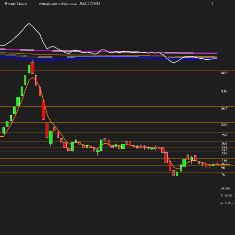Image resolution: width=235 pixels, height=235 pixels.
Task: Click the 98.98 last price value
Action: point(225,188)
